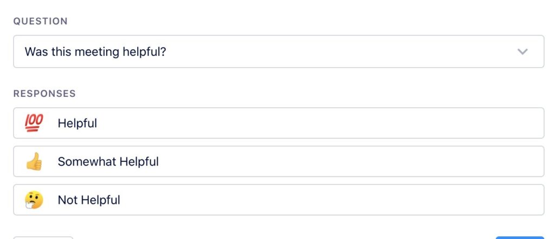Change the emoji for the Helpful response
This screenshot has width=555, height=239.
coord(34,123)
